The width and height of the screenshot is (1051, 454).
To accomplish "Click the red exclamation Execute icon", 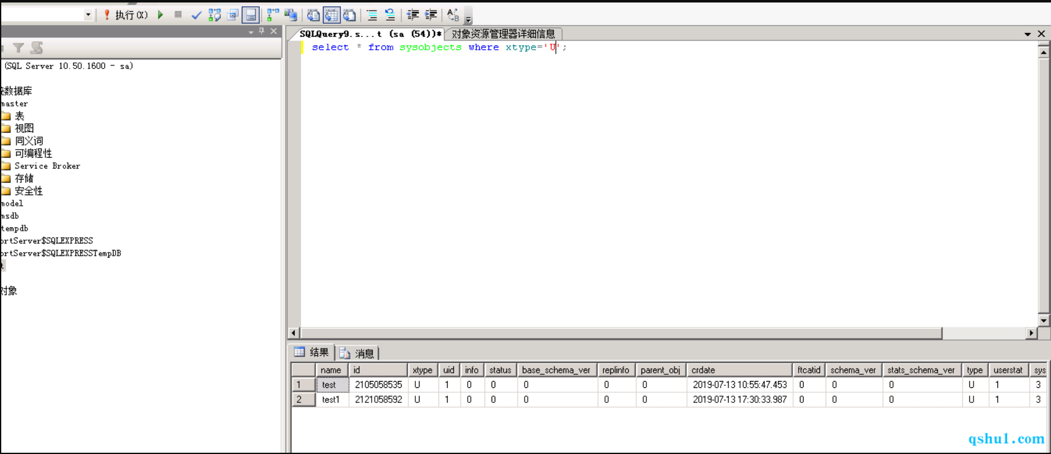I will pyautogui.click(x=107, y=14).
